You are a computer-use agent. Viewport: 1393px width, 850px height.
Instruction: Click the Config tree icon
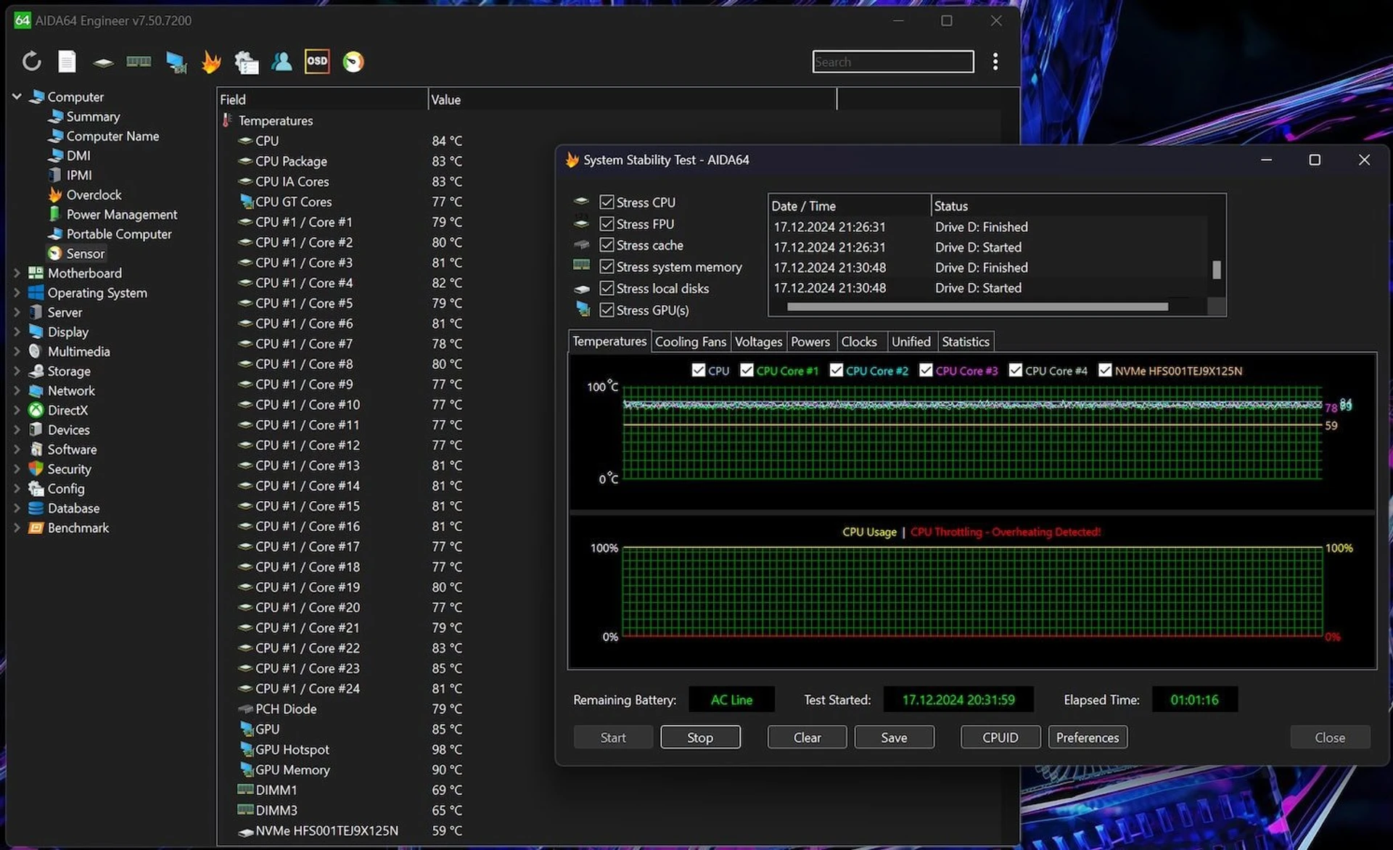(x=36, y=489)
